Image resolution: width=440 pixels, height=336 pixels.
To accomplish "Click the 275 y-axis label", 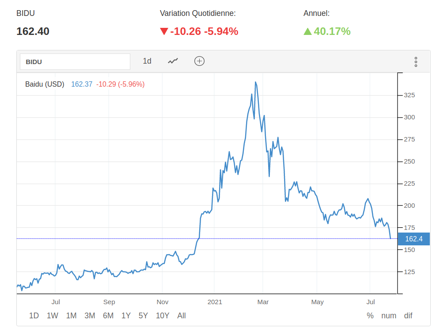I will (410, 139).
